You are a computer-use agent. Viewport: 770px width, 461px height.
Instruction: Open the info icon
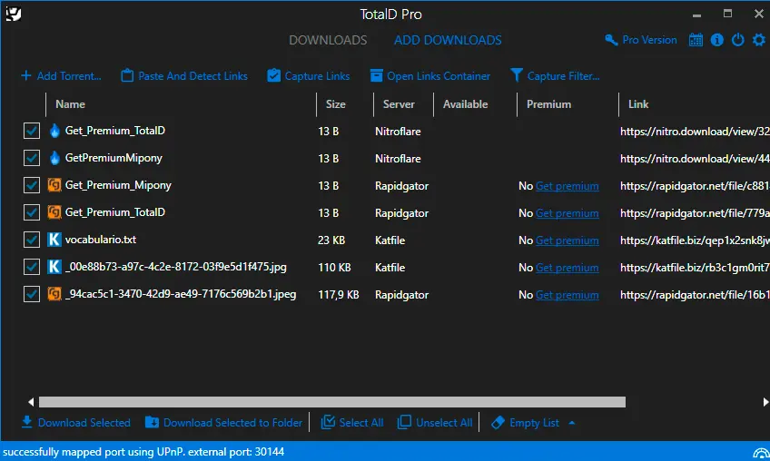point(717,40)
